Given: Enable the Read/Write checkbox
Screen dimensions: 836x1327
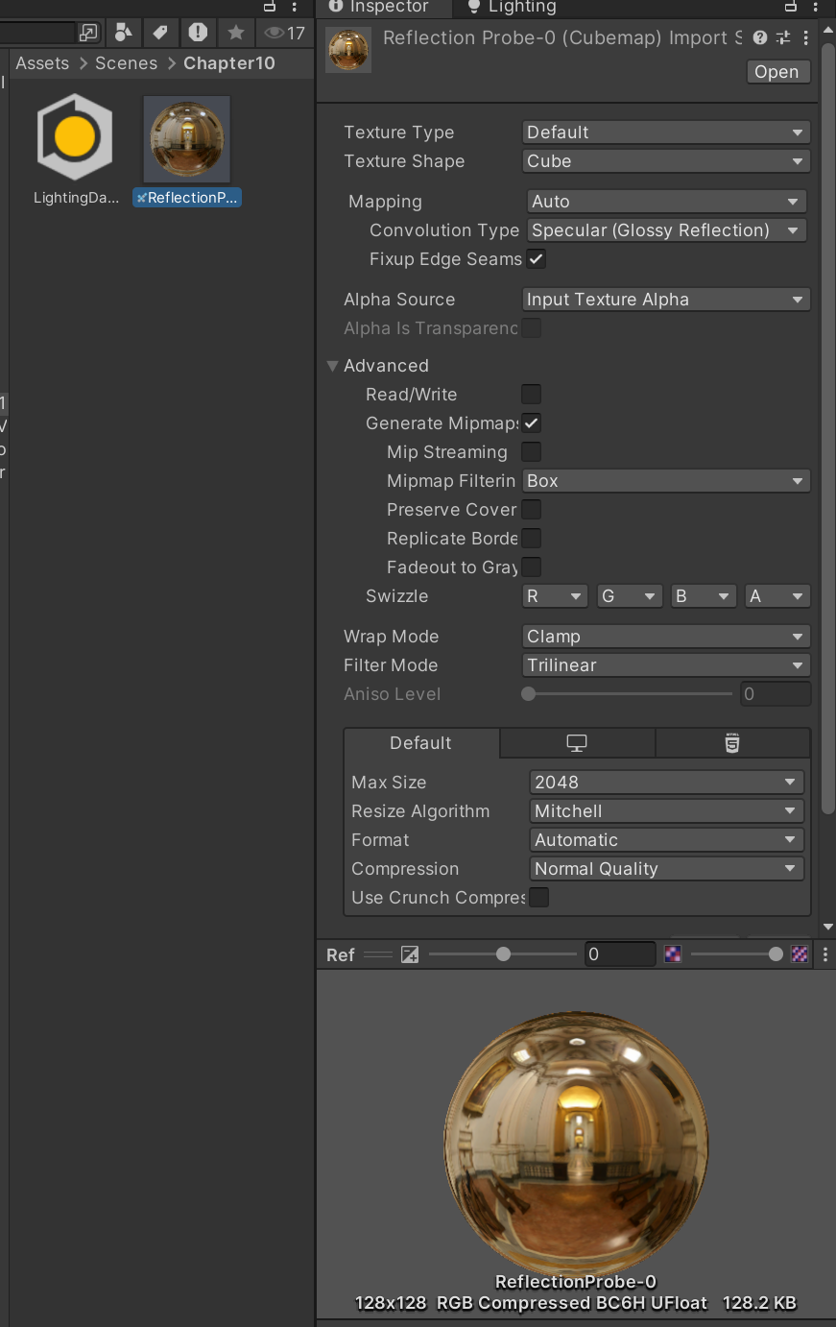Looking at the screenshot, I should [x=531, y=395].
